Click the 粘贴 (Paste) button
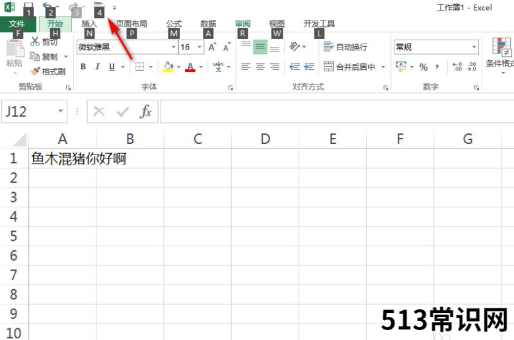This screenshot has width=514, height=340. [15, 54]
